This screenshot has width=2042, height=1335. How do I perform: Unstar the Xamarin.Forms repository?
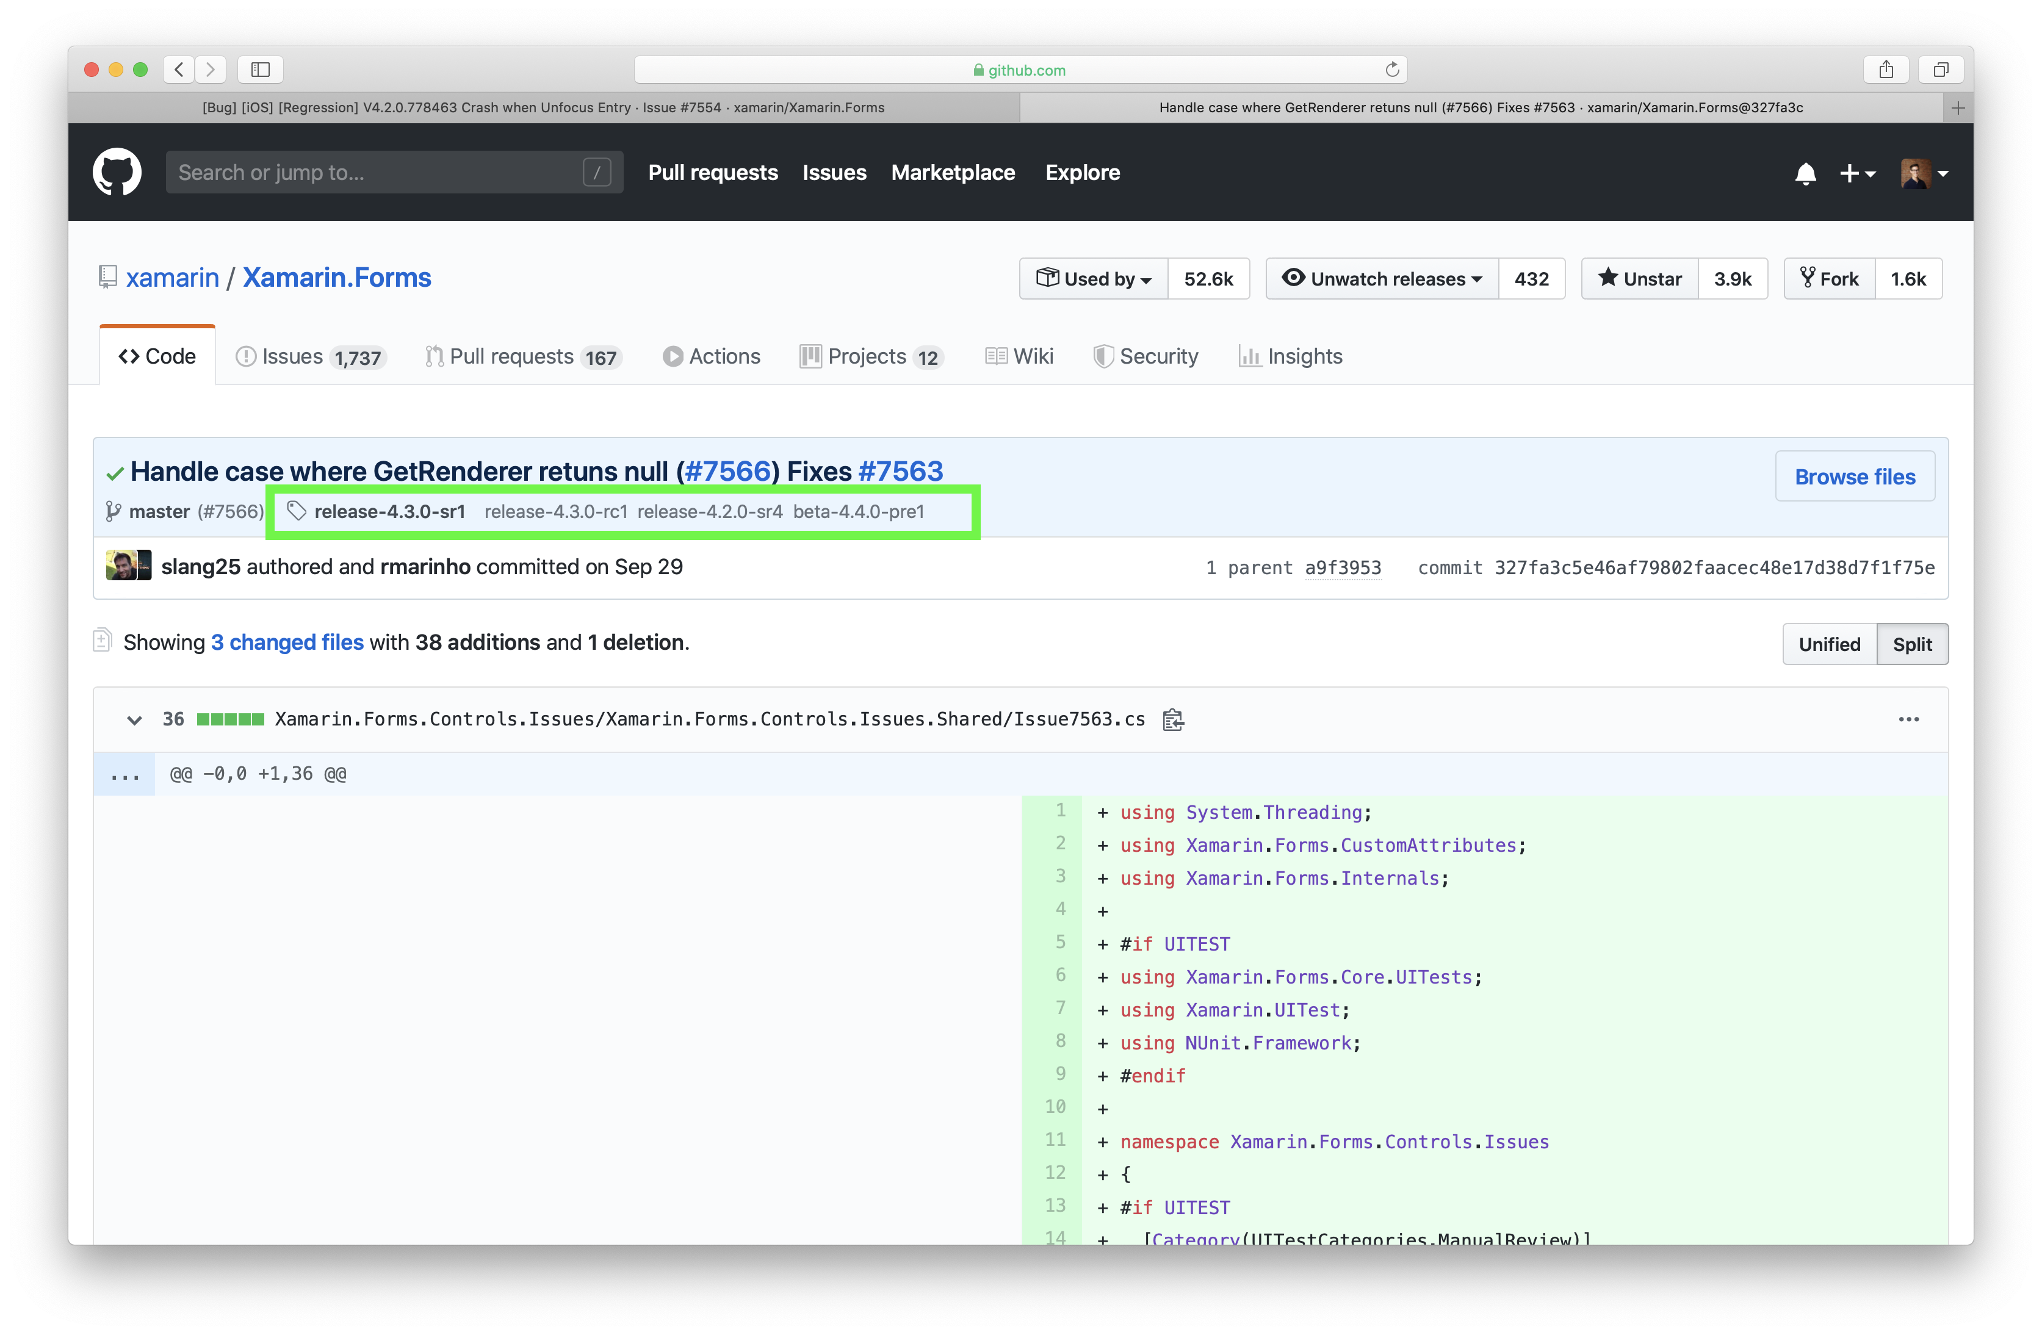click(x=1640, y=279)
